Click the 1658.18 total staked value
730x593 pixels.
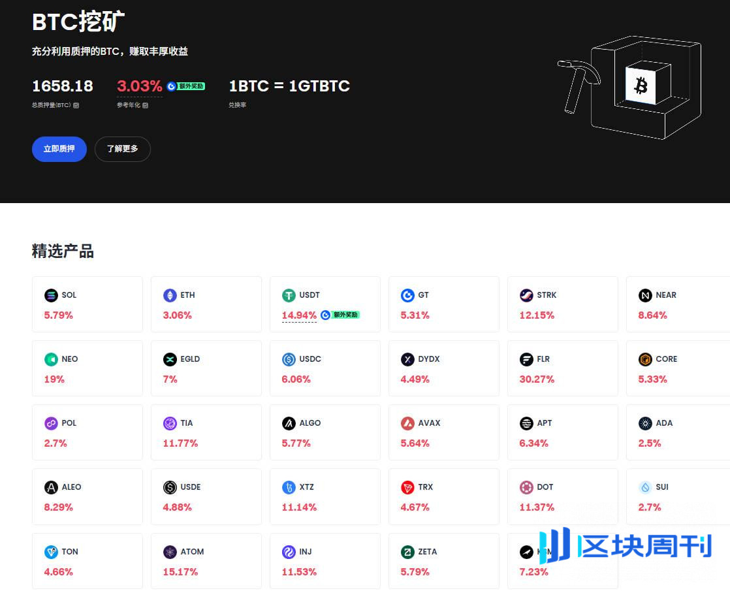[x=63, y=86]
